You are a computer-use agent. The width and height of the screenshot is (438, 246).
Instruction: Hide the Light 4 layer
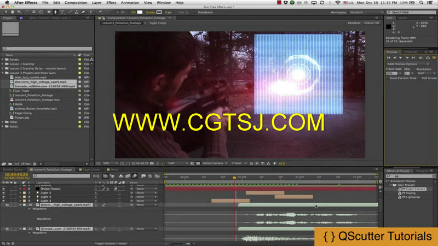(x=3, y=197)
